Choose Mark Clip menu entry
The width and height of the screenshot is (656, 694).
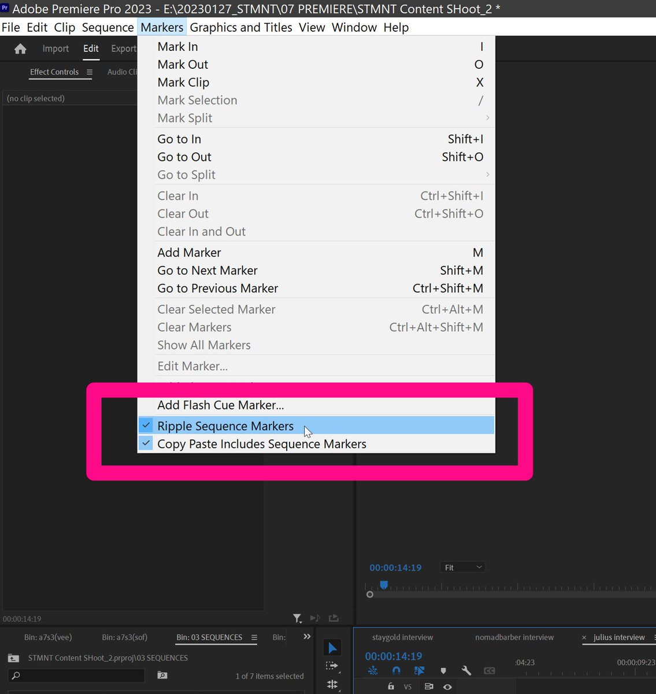(316, 83)
